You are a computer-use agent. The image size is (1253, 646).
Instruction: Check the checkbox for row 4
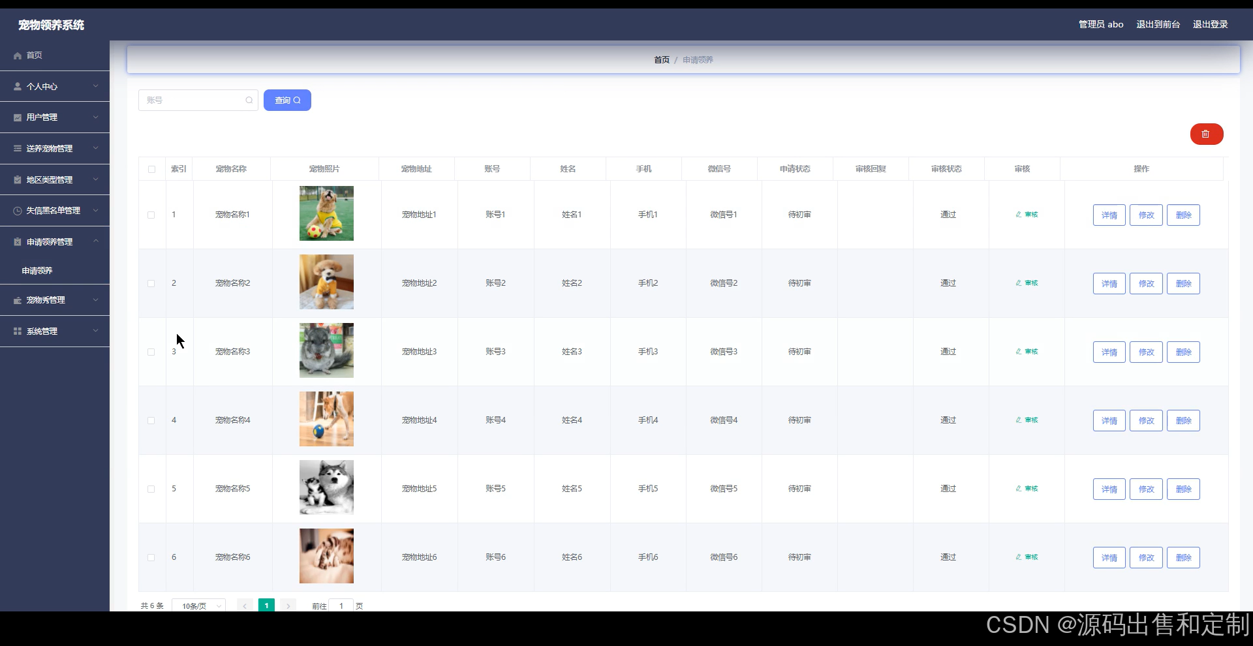pyautogui.click(x=151, y=420)
